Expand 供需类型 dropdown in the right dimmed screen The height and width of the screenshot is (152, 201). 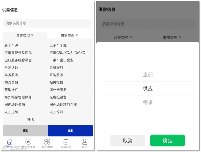[172, 37]
